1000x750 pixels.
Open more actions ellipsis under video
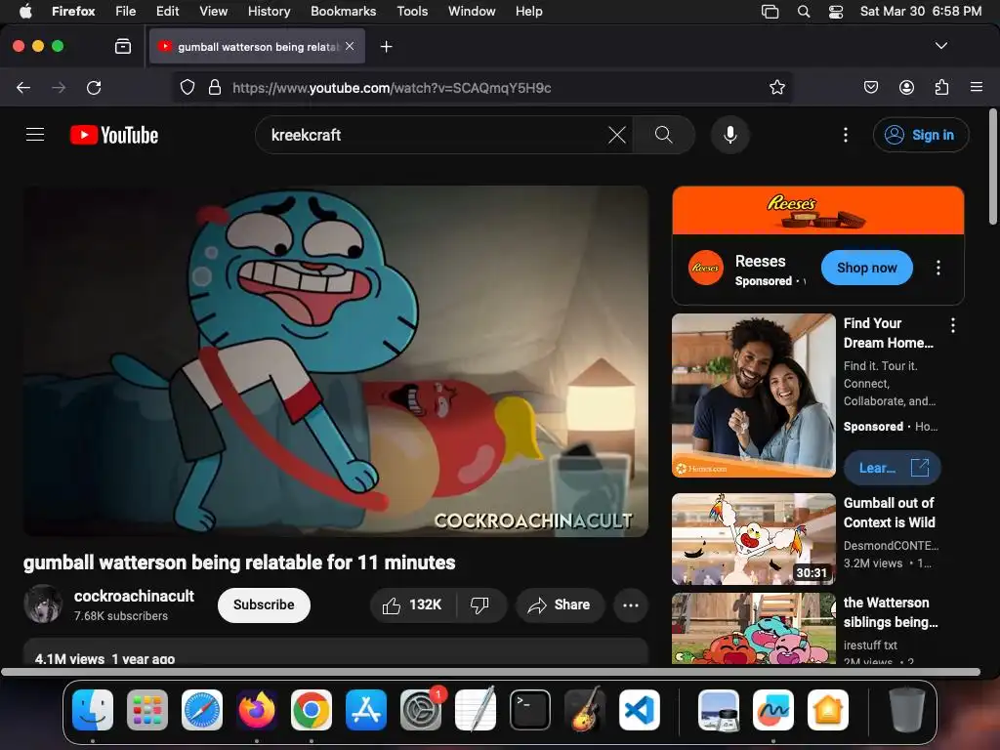tap(631, 604)
